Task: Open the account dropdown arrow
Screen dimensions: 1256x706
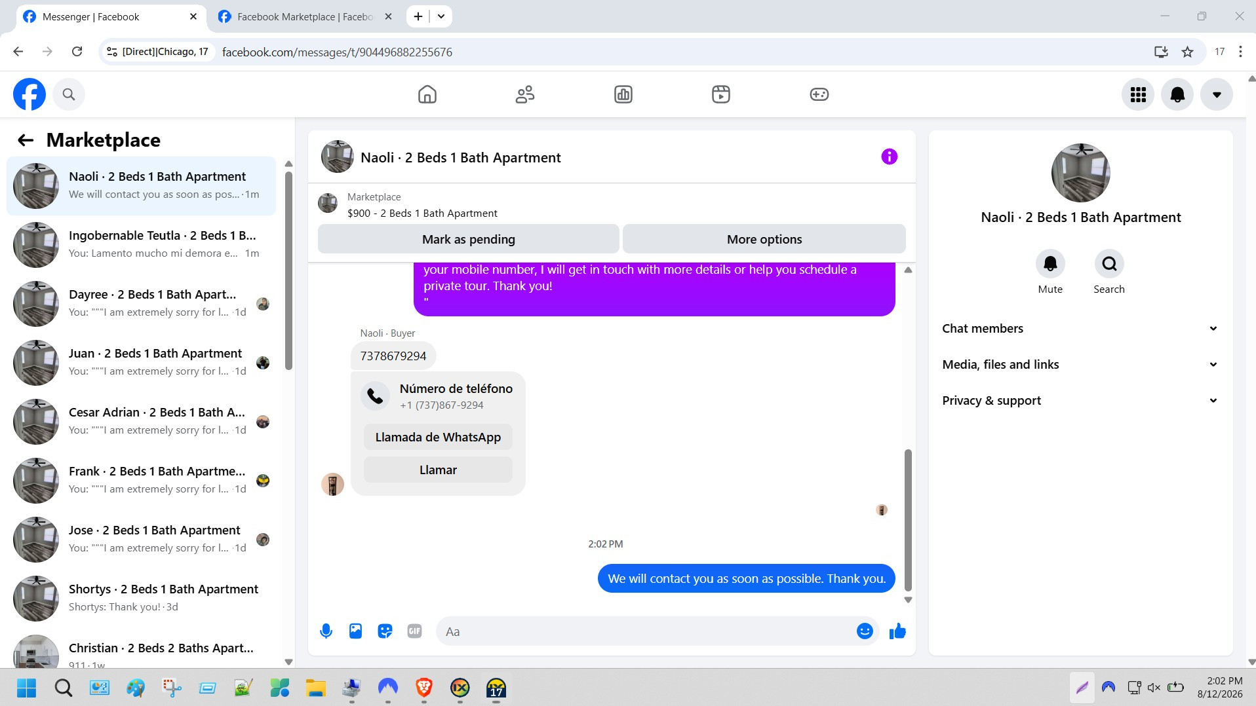Action: click(x=1217, y=94)
